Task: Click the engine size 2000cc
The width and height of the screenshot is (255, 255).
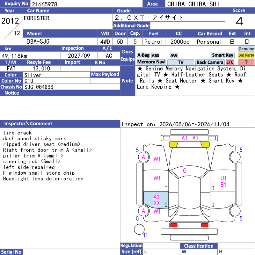Action: tap(180, 42)
